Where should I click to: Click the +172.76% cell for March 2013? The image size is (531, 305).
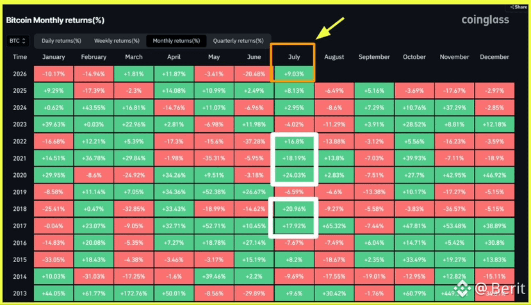tap(134, 293)
